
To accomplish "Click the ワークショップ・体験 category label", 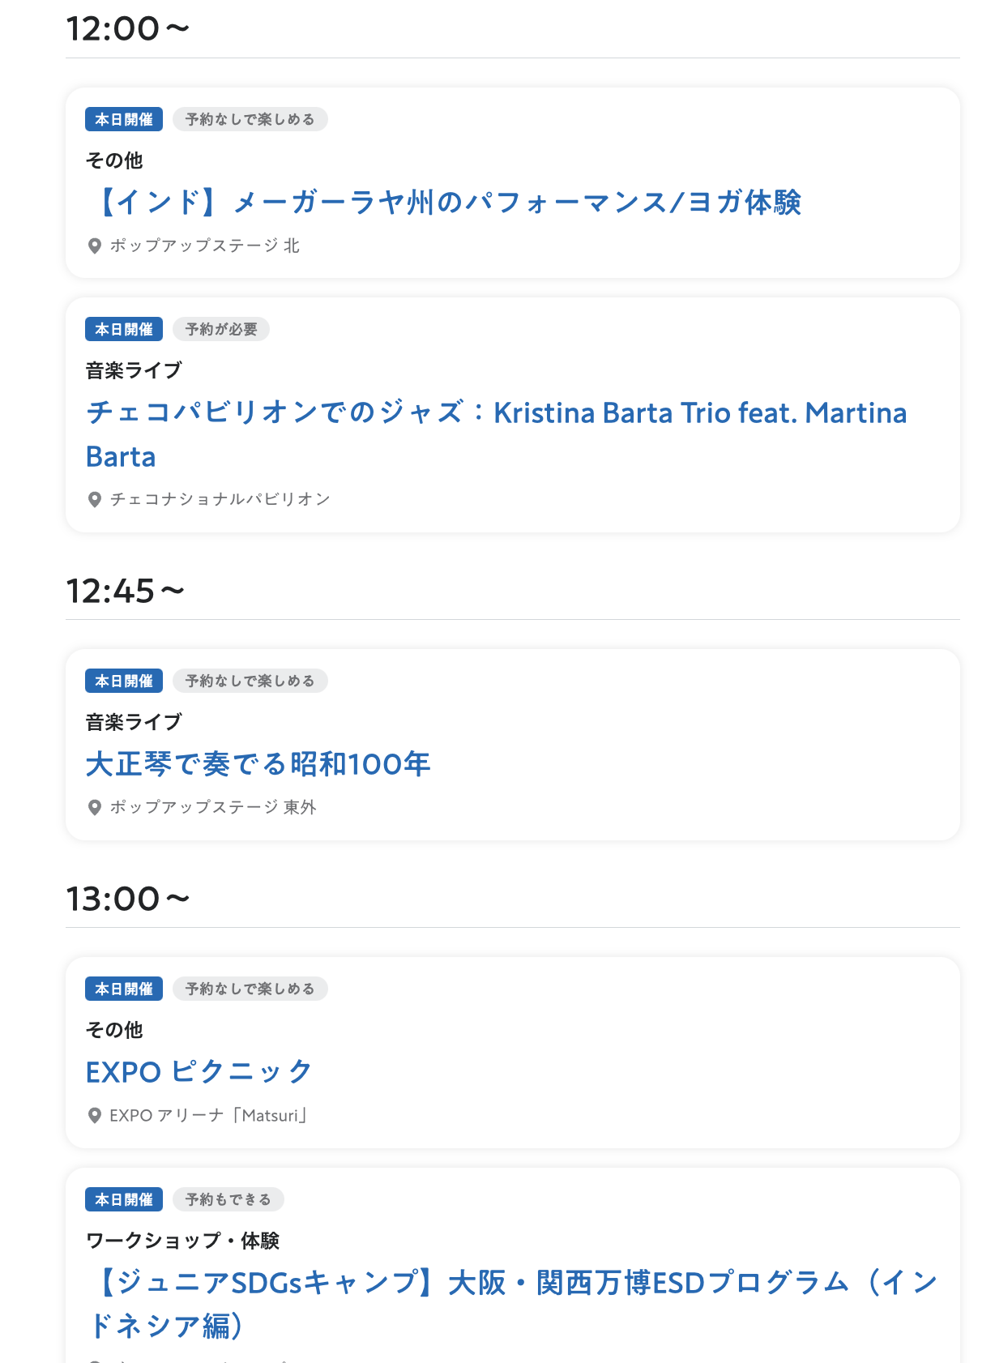I will click(182, 1241).
